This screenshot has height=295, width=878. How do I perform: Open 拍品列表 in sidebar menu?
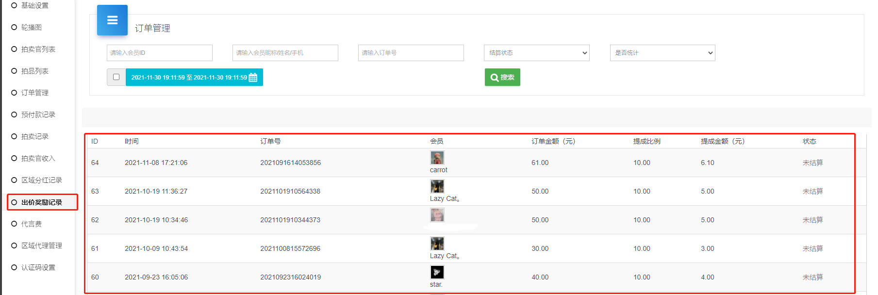pos(34,71)
